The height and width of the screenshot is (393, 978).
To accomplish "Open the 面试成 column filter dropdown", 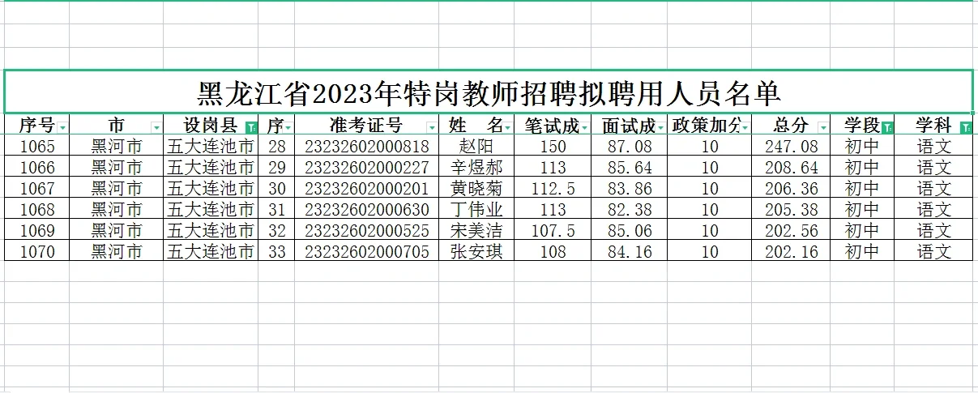I will coord(660,127).
